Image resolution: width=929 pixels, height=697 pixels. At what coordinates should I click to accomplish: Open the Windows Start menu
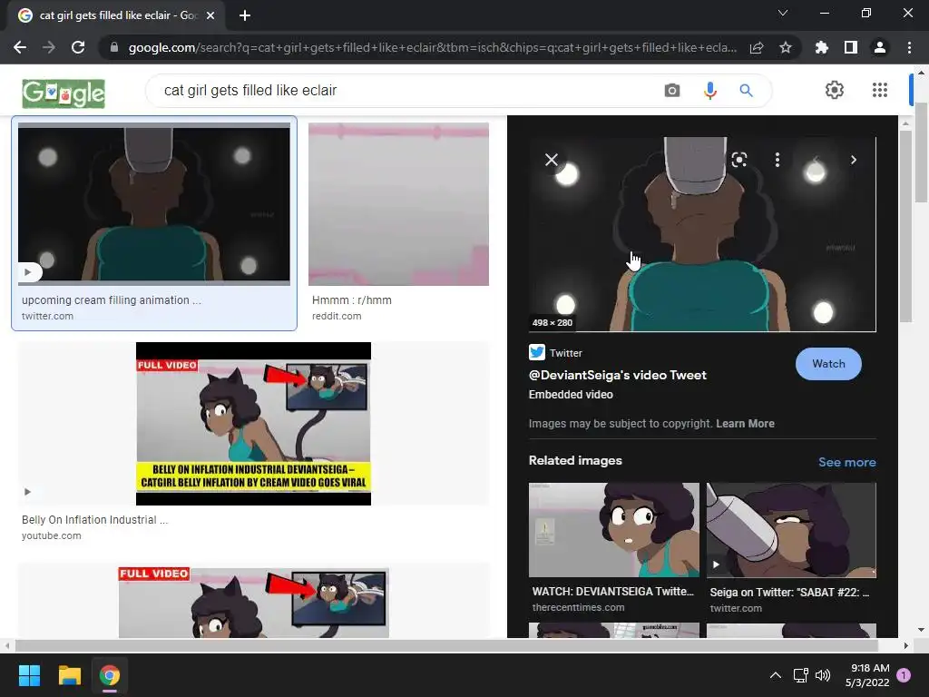[29, 675]
